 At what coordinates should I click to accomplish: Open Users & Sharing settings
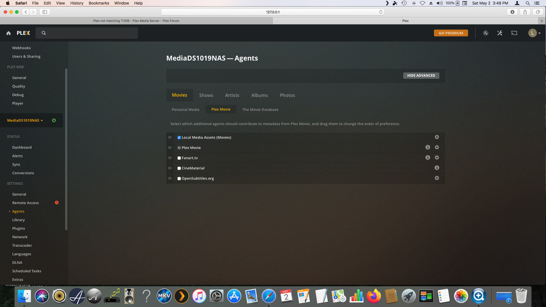click(26, 56)
